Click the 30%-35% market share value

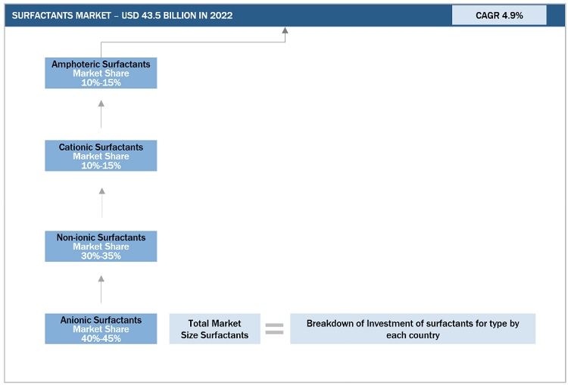click(101, 256)
